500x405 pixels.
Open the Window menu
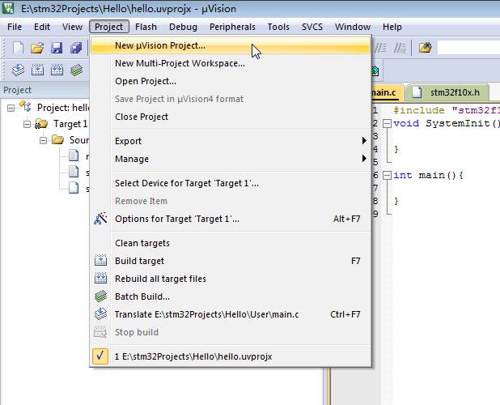(353, 27)
